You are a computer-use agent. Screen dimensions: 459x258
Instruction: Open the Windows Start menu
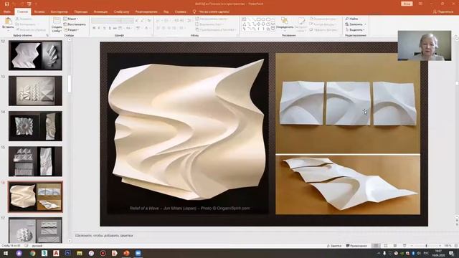pos(6,253)
